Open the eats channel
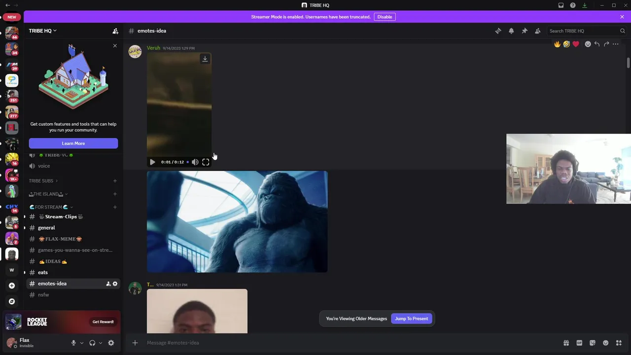The image size is (631, 355). [x=73, y=272]
